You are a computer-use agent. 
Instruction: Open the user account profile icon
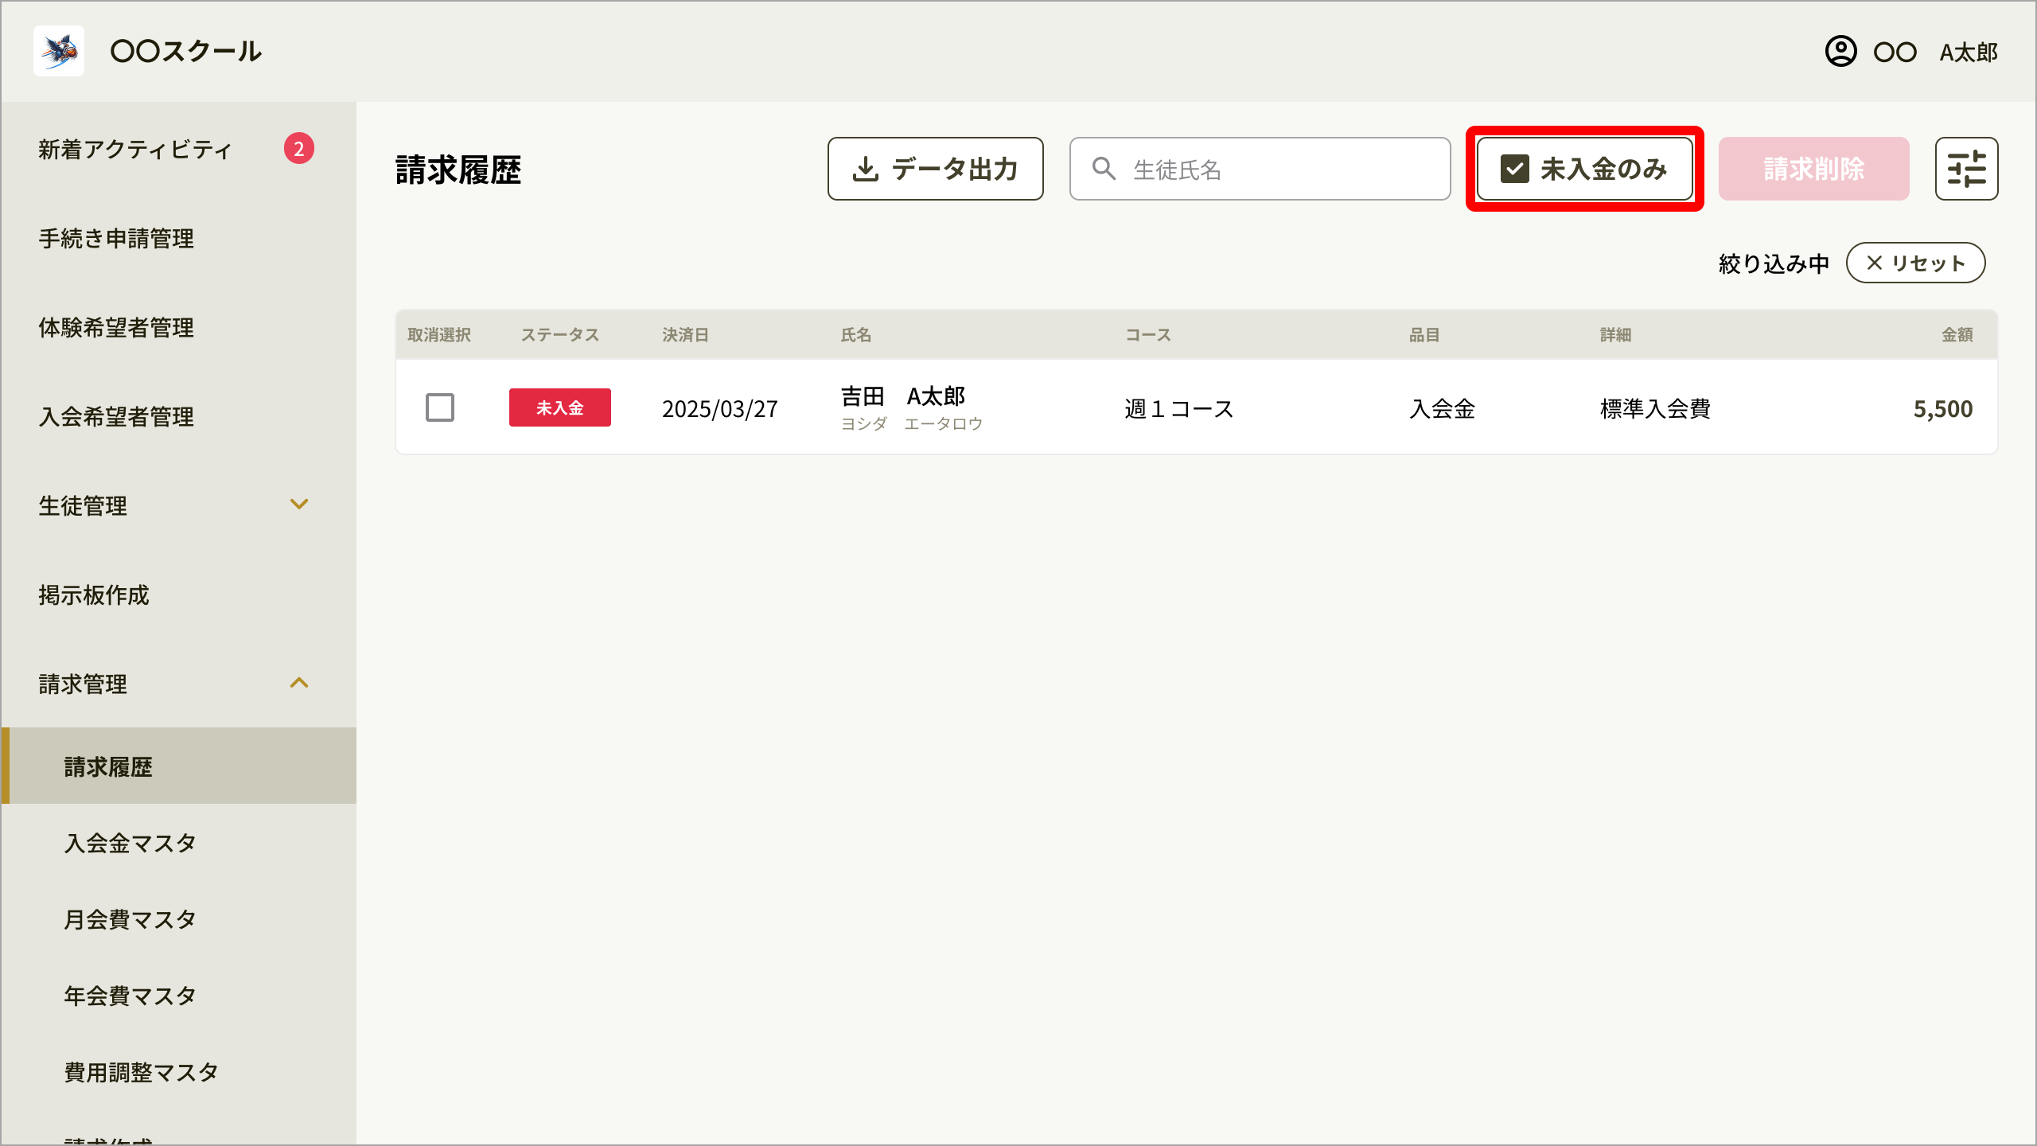point(1840,52)
